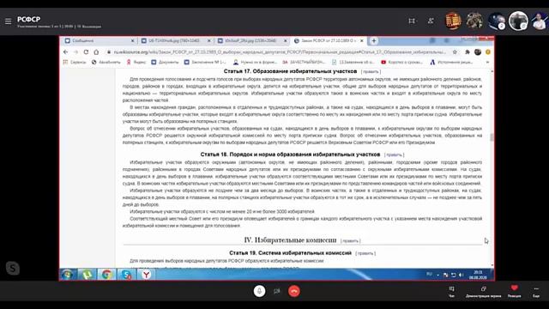The width and height of the screenshot is (549, 309).
Task: Open the green uTorrent taskbar icon
Action: (87, 275)
